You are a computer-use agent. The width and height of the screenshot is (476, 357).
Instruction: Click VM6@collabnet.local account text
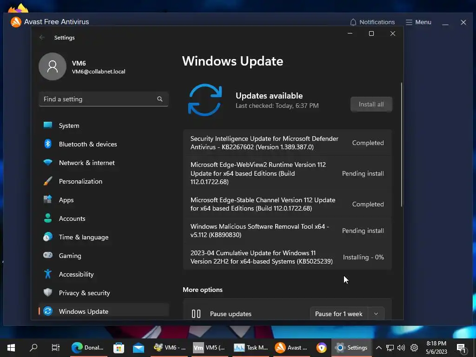point(99,72)
